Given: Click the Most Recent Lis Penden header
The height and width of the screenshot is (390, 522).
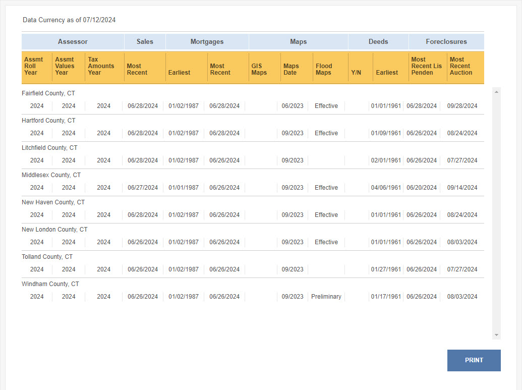Looking at the screenshot, I should (427, 66).
